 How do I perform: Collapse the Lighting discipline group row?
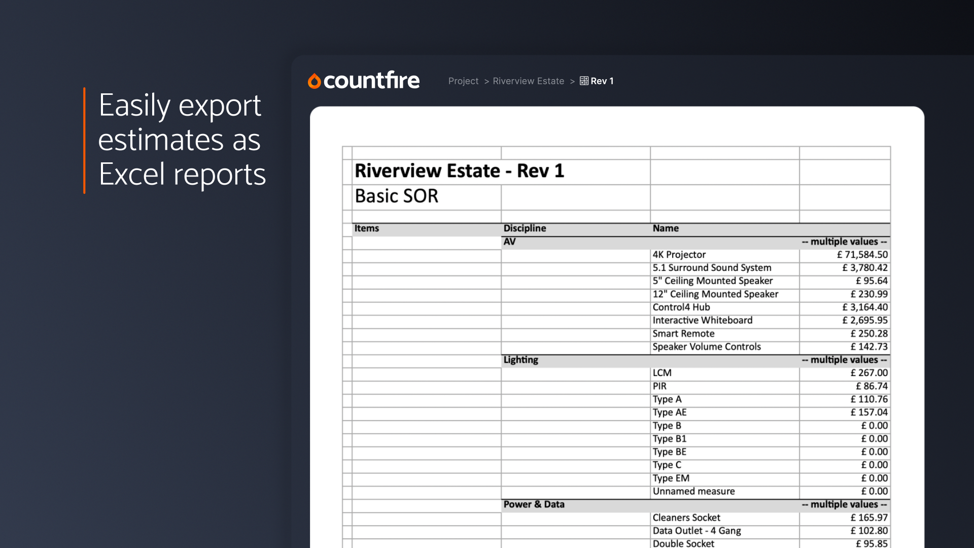pos(521,360)
